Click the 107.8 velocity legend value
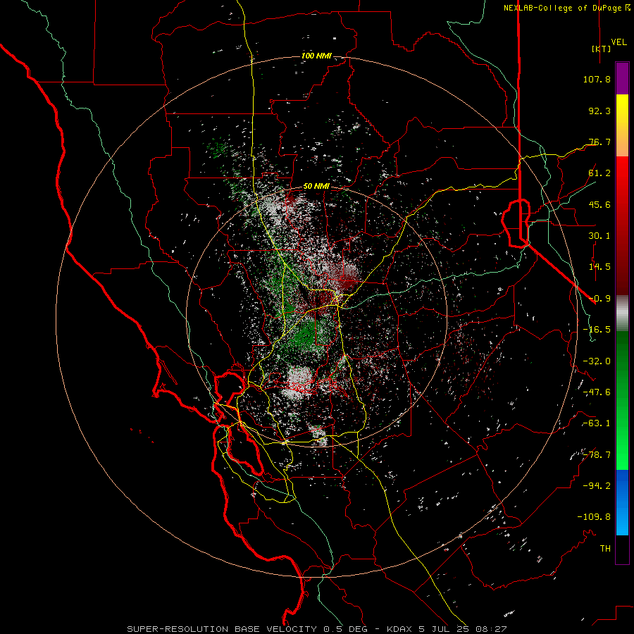 [x=597, y=79]
